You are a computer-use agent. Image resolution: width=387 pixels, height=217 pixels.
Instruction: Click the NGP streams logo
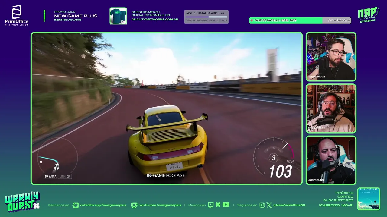tap(368, 15)
